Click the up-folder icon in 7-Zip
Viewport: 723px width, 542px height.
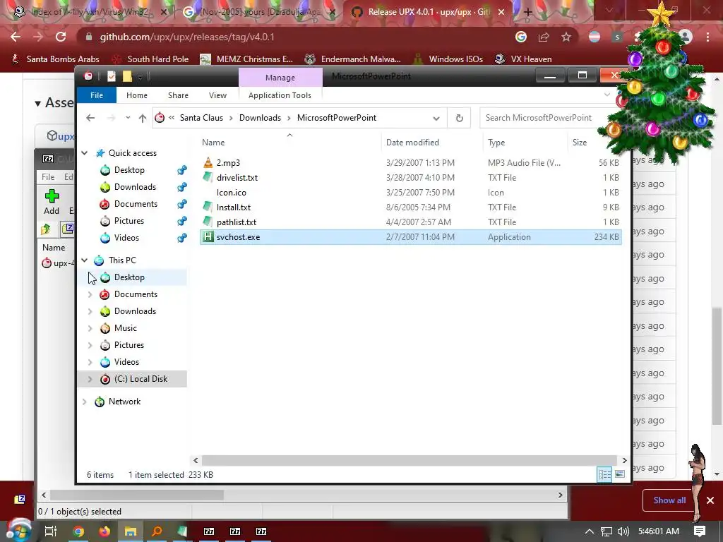[46, 229]
